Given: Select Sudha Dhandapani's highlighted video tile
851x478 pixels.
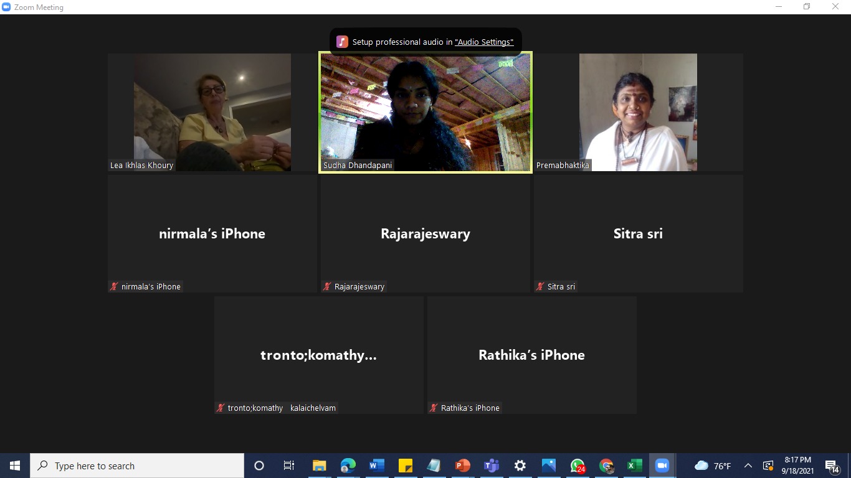Looking at the screenshot, I should (x=425, y=112).
